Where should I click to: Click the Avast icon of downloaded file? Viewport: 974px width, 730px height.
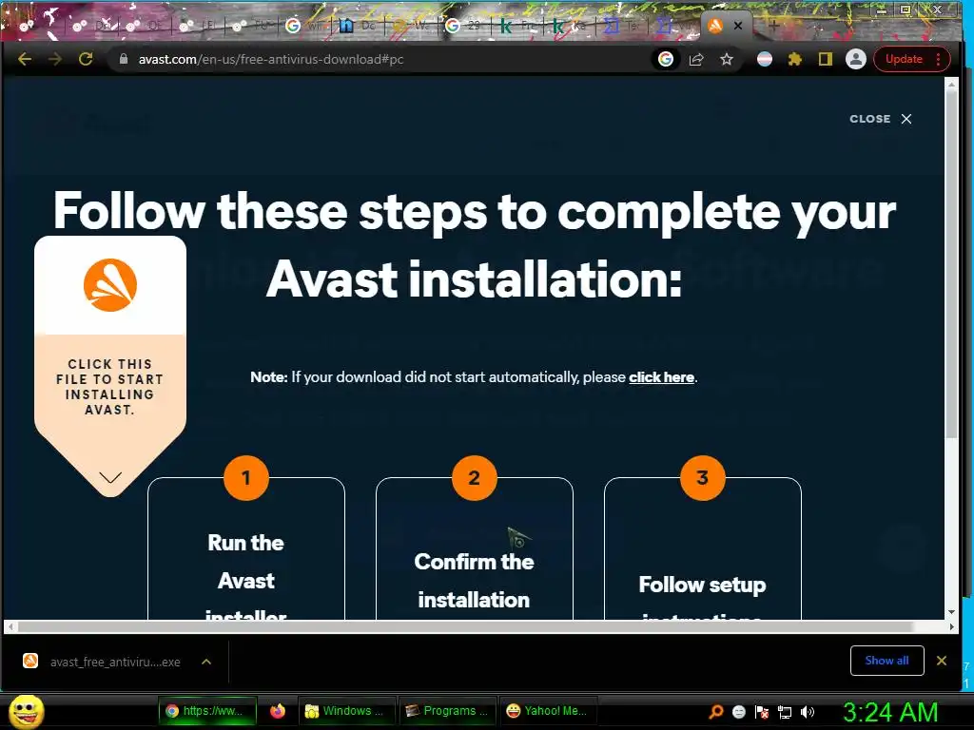coord(30,662)
